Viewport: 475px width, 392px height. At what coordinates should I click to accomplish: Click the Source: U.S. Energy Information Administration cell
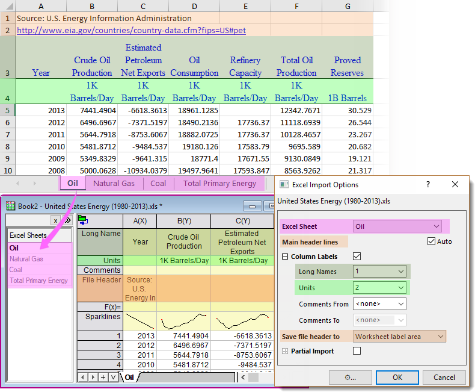(x=104, y=18)
